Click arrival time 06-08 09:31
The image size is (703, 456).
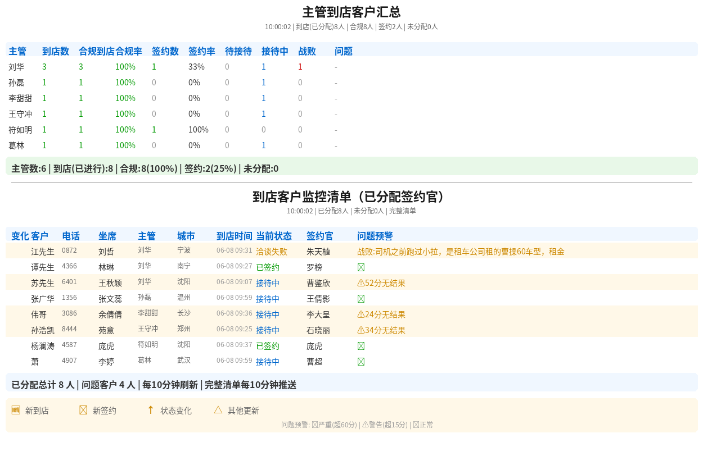[235, 250]
